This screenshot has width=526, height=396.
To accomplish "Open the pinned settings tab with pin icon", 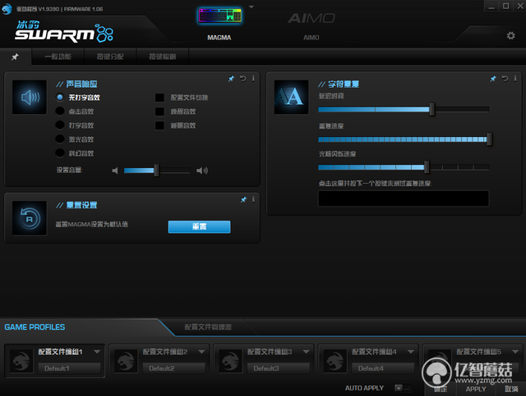I will [15, 57].
